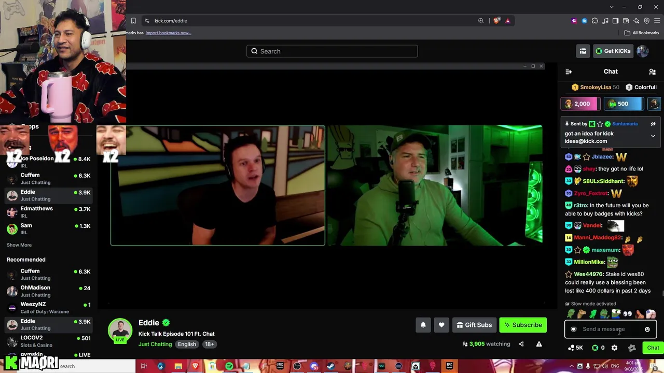The width and height of the screenshot is (664, 373).
Task: Click the Gift Subs button
Action: pos(474,325)
